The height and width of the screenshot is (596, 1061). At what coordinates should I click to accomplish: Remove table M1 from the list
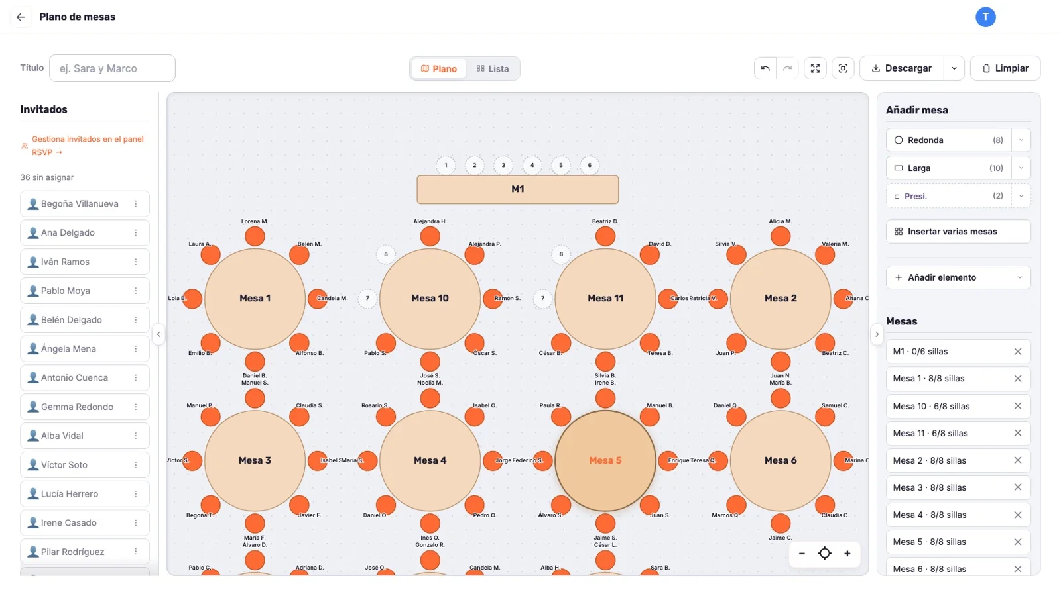(1018, 352)
